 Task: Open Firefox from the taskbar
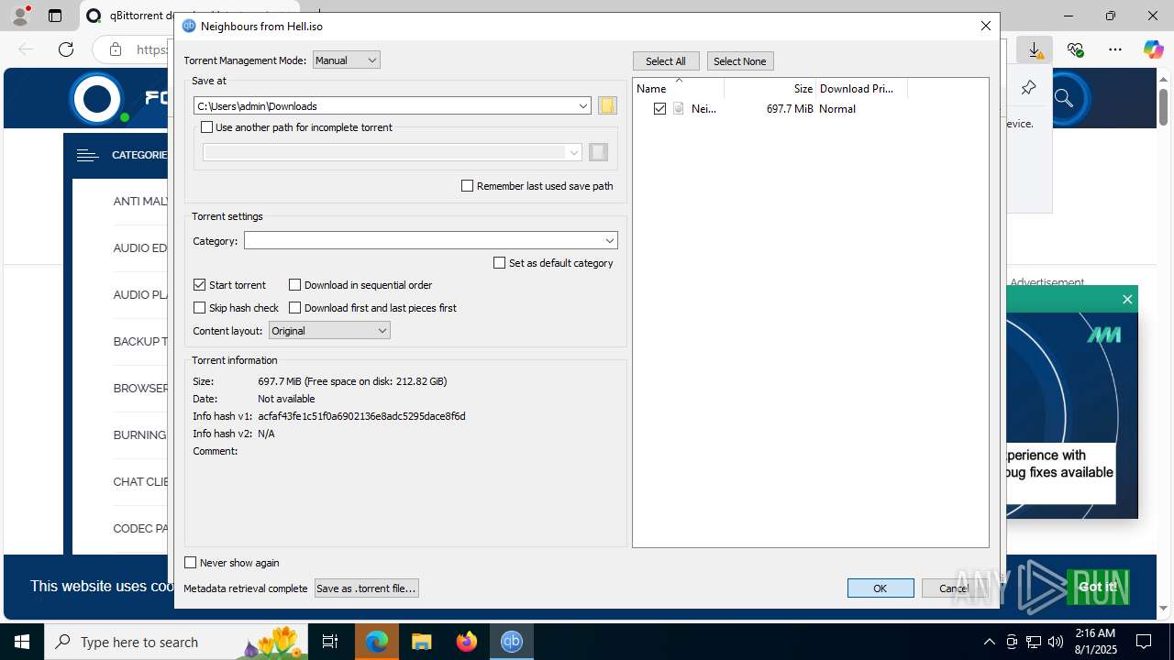(x=467, y=642)
